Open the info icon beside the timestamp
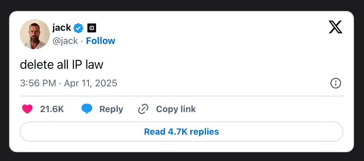The image size is (364, 161). [336, 83]
